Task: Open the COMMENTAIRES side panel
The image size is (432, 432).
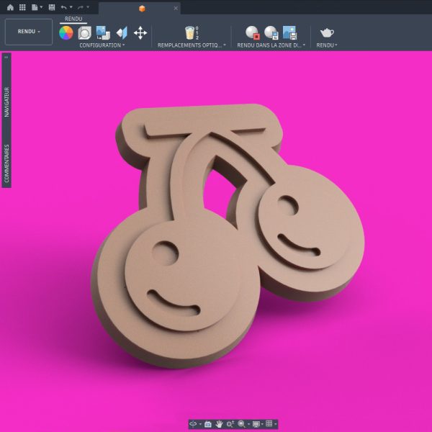Action: point(6,163)
